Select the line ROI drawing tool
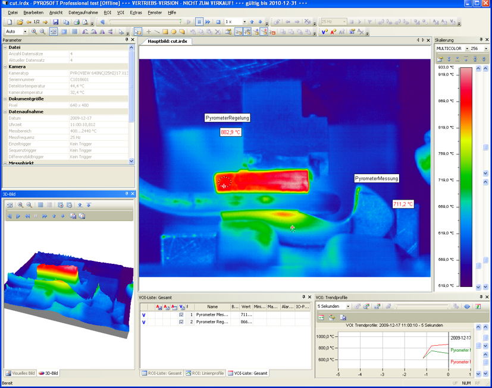Image resolution: width=492 pixels, height=388 pixels. click(157, 31)
